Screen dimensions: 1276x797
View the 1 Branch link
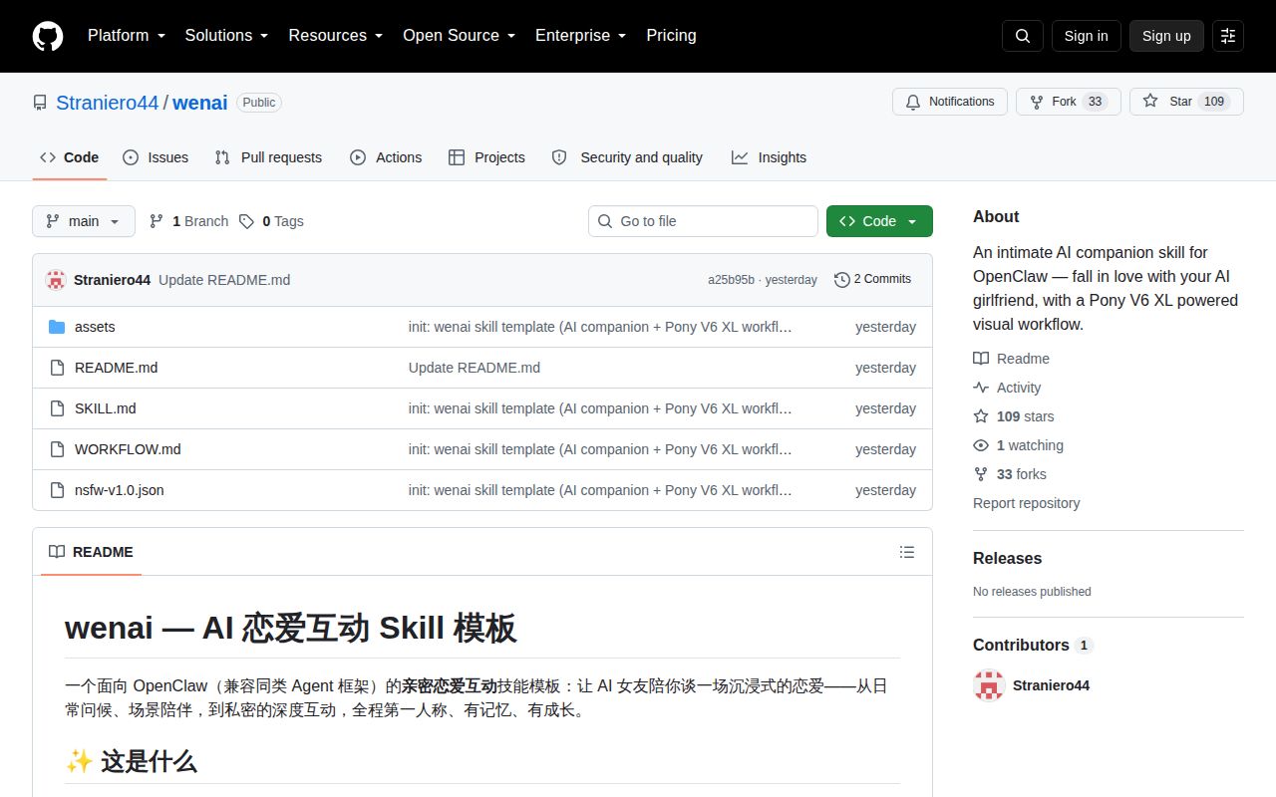[x=188, y=221]
